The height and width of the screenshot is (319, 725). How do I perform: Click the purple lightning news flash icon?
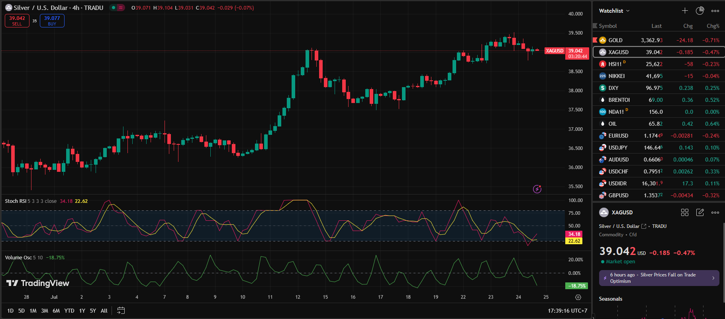tap(537, 189)
